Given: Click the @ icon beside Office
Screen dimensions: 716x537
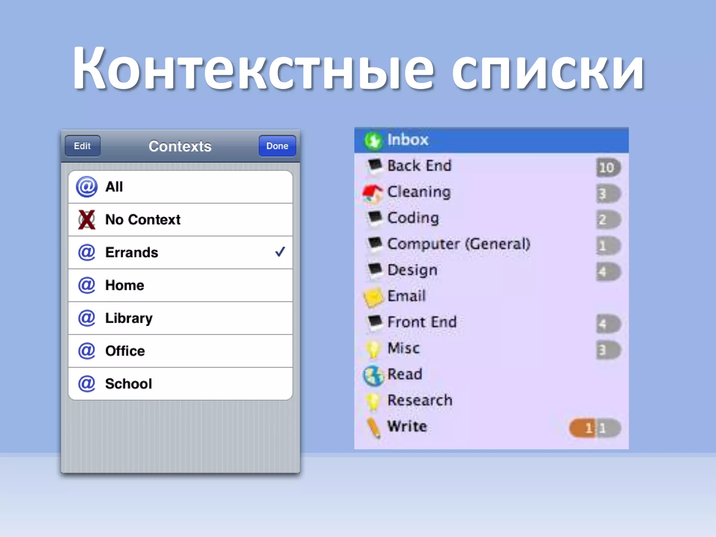Looking at the screenshot, I should pyautogui.click(x=87, y=351).
